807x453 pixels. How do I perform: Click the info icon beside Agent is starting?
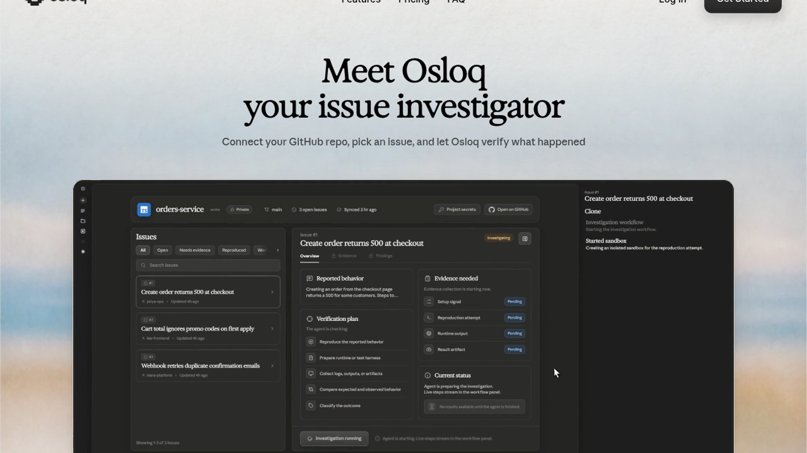pos(377,438)
